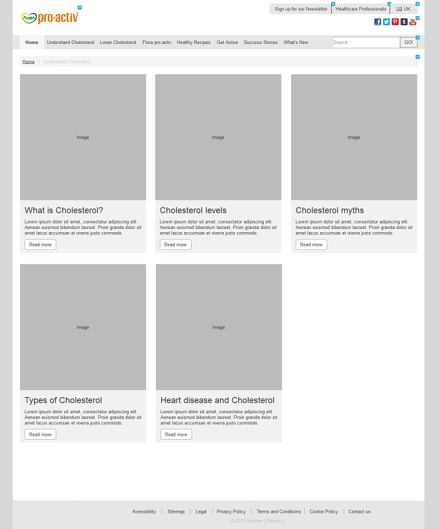Read more under Cholesterol myths
440x529 pixels.
pos(311,244)
